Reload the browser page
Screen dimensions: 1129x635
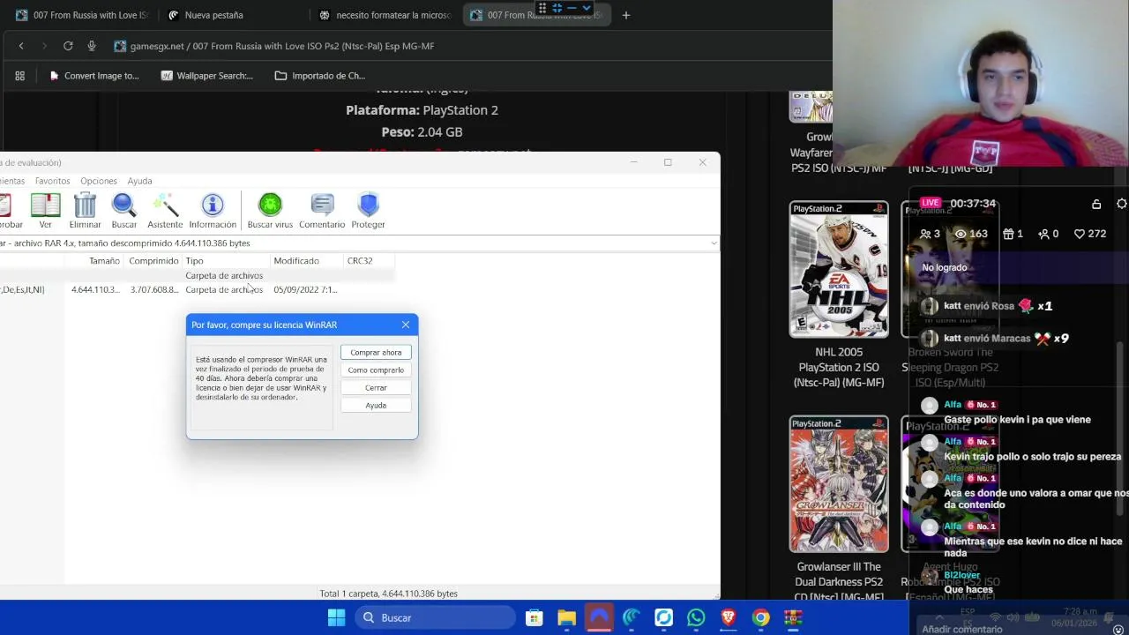coord(68,46)
